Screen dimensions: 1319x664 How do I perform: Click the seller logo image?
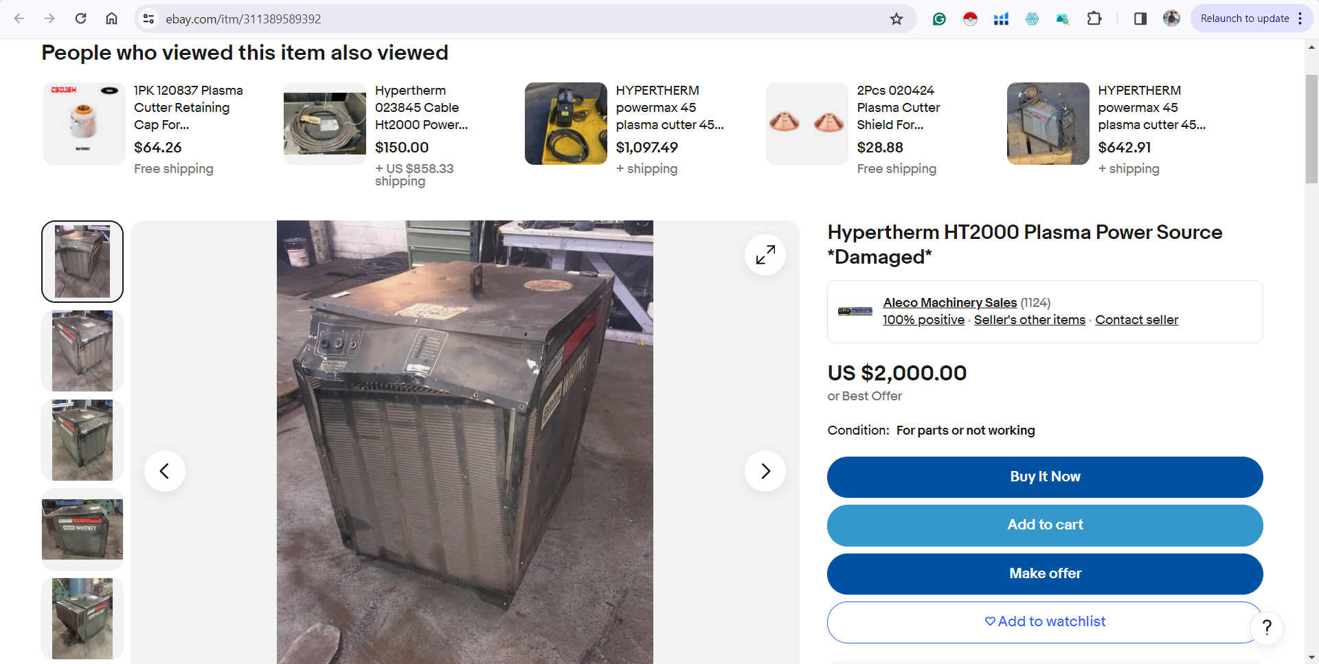[x=855, y=311]
